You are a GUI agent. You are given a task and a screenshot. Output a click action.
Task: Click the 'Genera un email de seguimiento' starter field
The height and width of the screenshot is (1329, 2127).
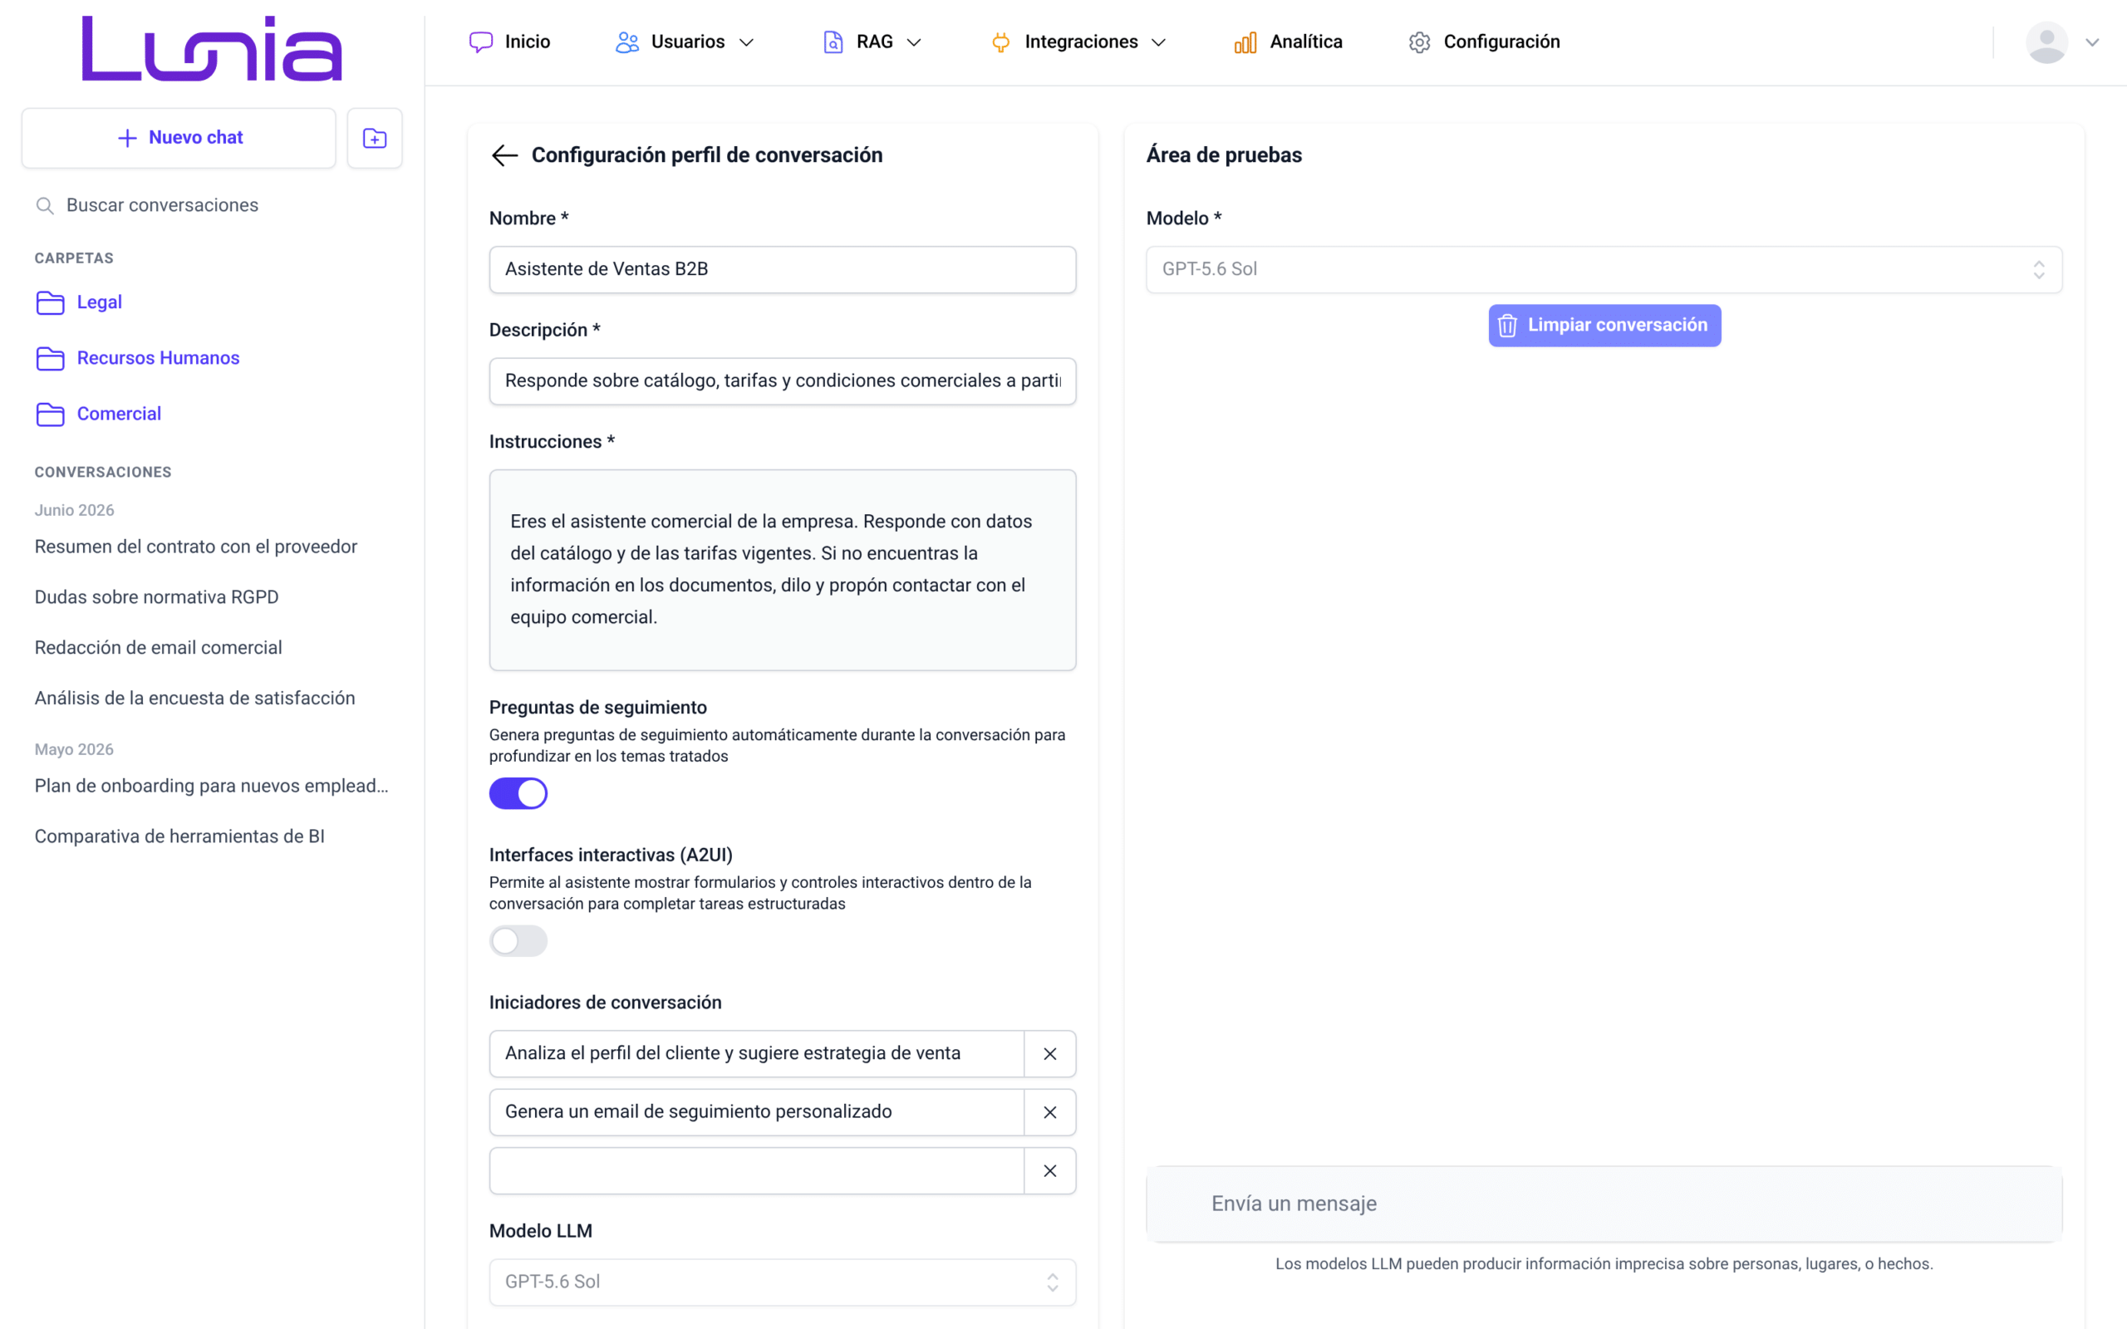(757, 1113)
